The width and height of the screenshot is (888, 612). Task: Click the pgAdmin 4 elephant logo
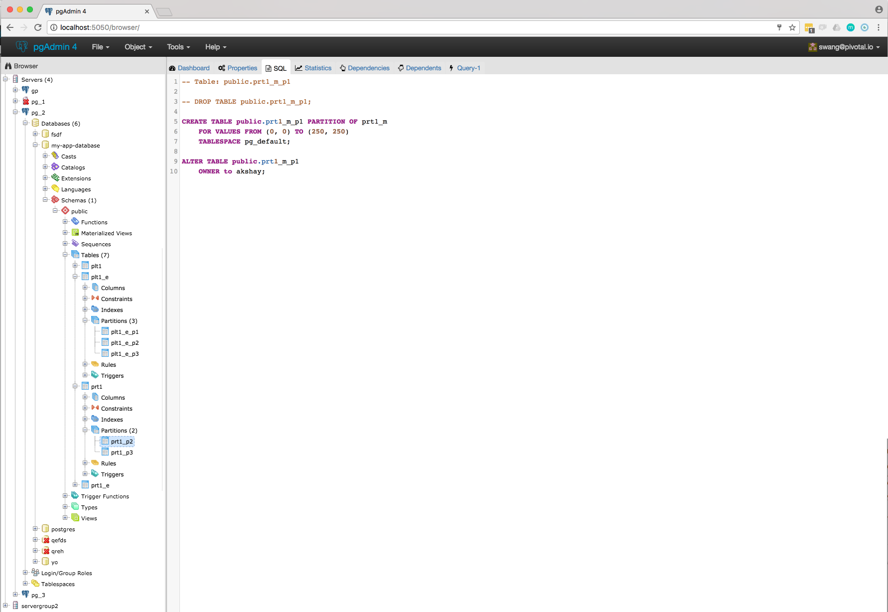(22, 46)
